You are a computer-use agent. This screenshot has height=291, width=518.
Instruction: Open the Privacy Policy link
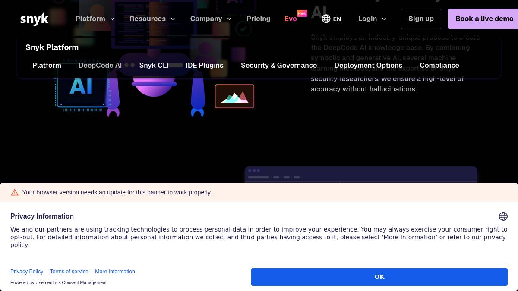pos(27,272)
